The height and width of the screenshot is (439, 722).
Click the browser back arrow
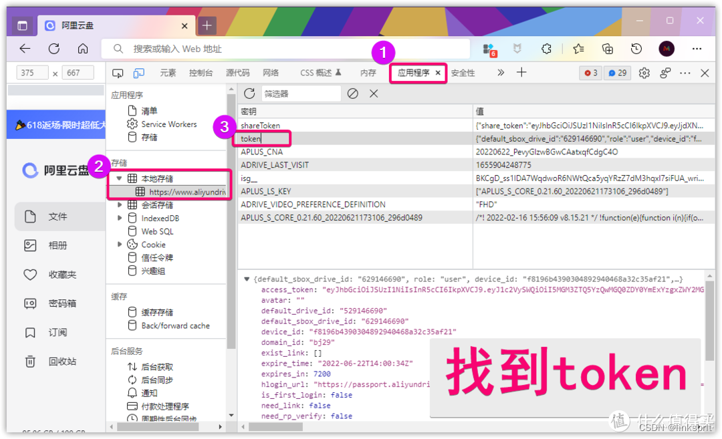coord(25,49)
